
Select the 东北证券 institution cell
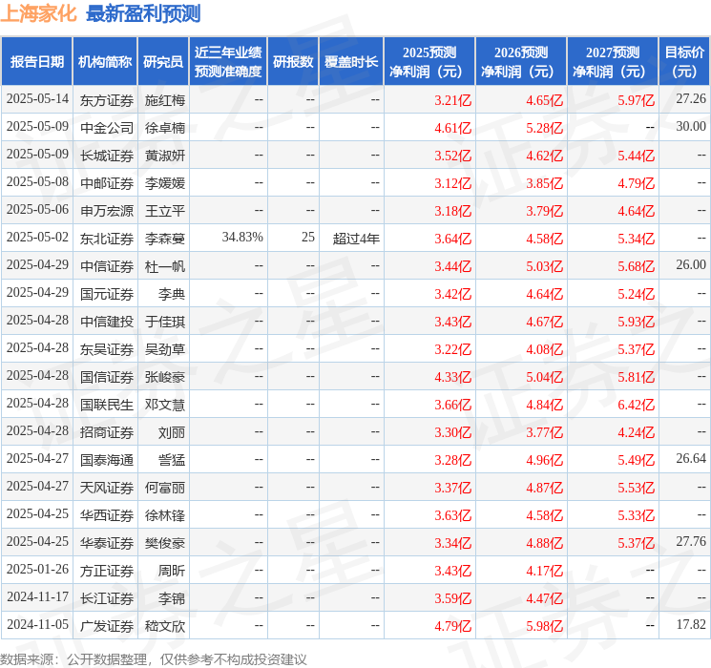pos(107,239)
